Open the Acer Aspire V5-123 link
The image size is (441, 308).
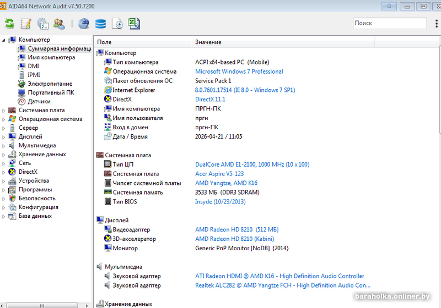click(219, 174)
